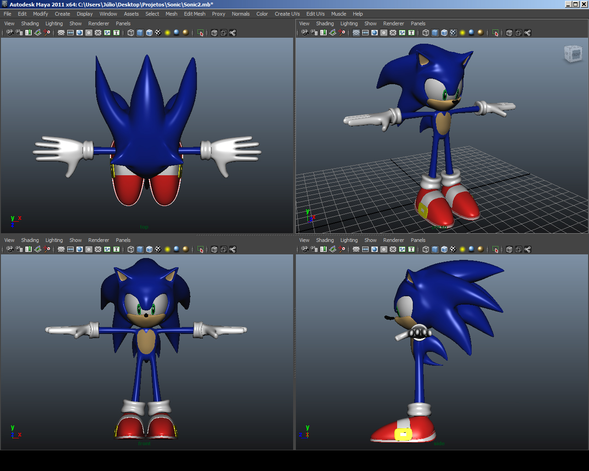Viewport: 589px width, 471px height.
Task: Toggle Grid icon in perspective view toolbar
Action: click(x=356, y=33)
